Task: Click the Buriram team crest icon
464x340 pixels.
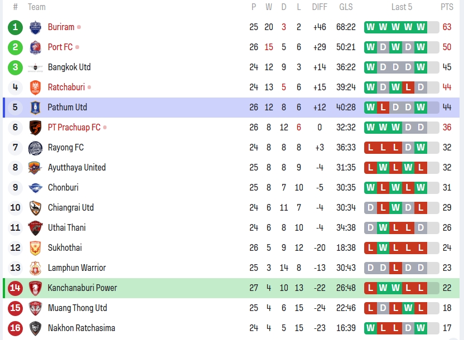Action: point(35,27)
